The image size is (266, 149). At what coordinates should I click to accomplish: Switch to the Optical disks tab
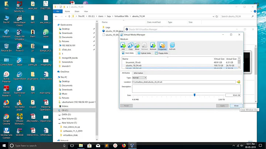pyautogui.click(x=144, y=53)
